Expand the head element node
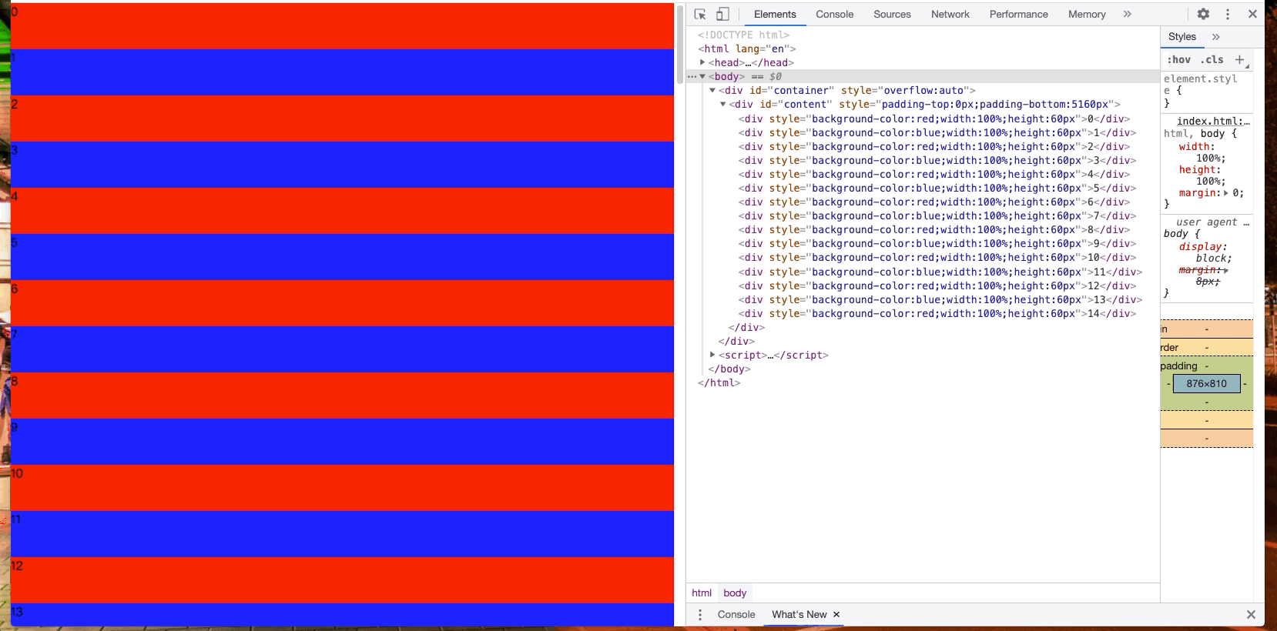This screenshot has height=631, width=1277. click(x=702, y=62)
